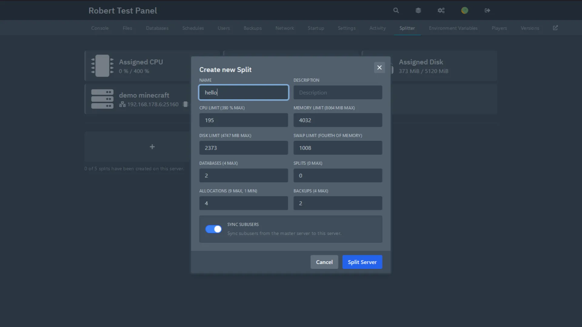
Task: Click the Robert Test Panel title link
Action: (123, 11)
